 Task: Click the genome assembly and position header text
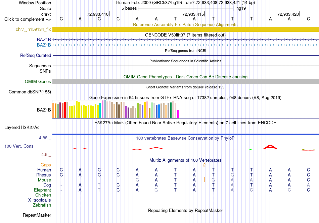pyautogui.click(x=185, y=3)
